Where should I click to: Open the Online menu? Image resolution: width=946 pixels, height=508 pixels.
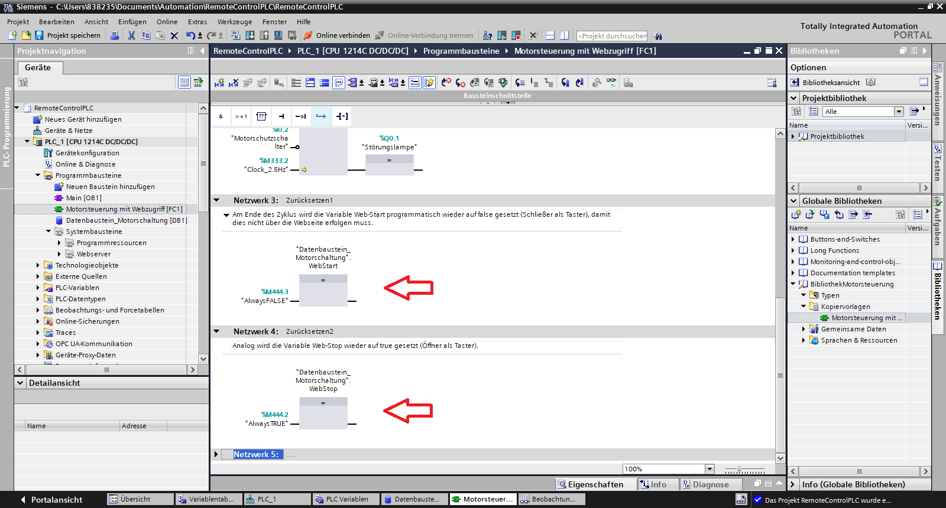[167, 22]
